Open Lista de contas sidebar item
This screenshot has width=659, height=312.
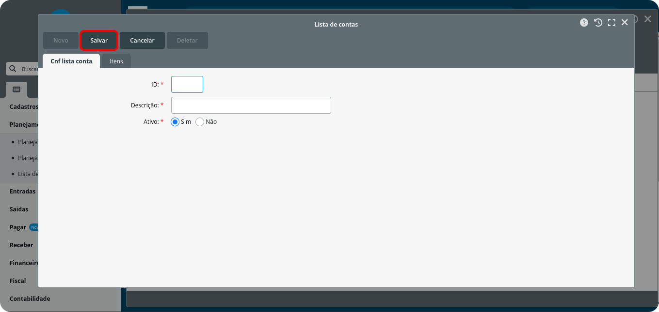28,174
